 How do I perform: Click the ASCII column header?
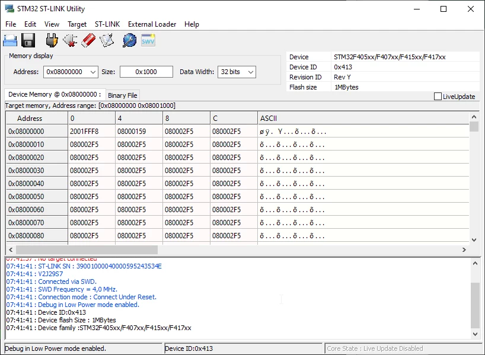click(x=363, y=119)
